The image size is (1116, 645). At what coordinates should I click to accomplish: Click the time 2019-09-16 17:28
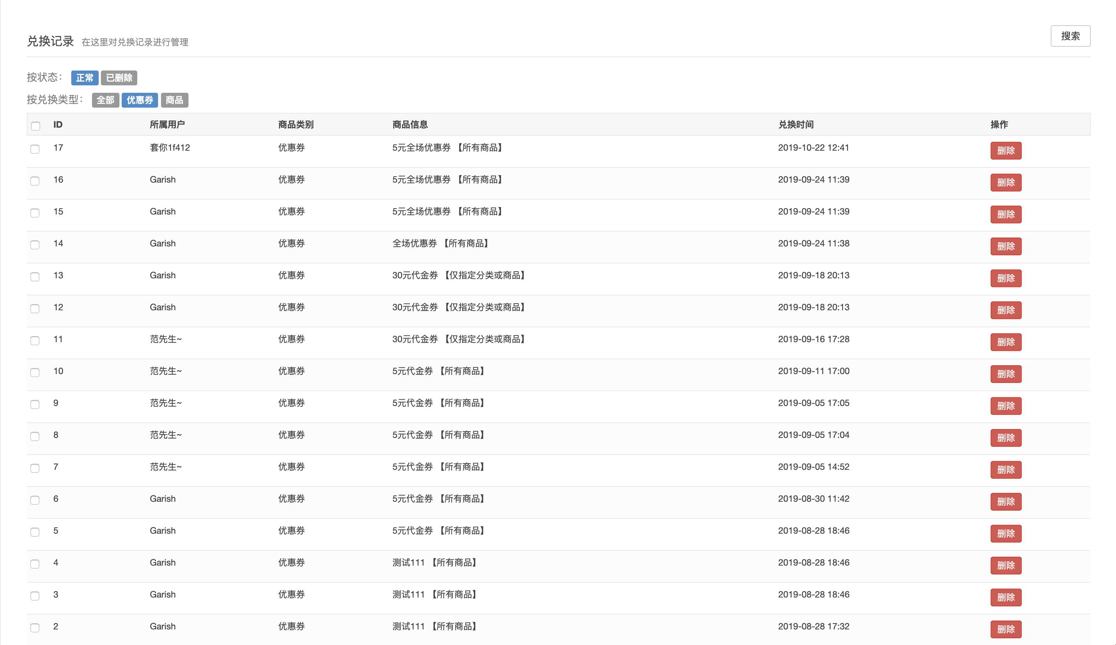tap(814, 339)
